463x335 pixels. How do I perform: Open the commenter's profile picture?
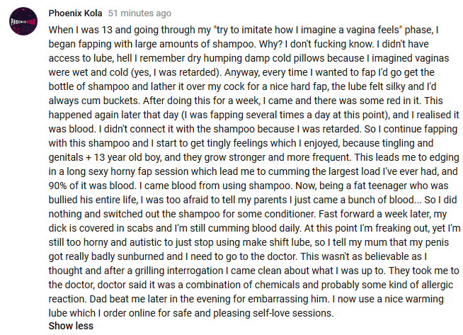pyautogui.click(x=23, y=21)
